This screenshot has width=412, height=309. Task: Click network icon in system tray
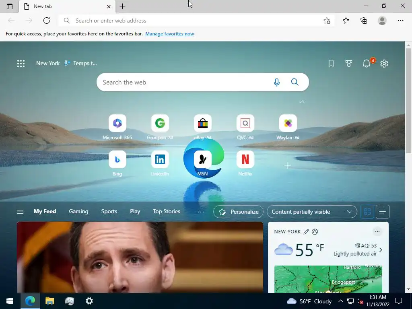click(350, 301)
